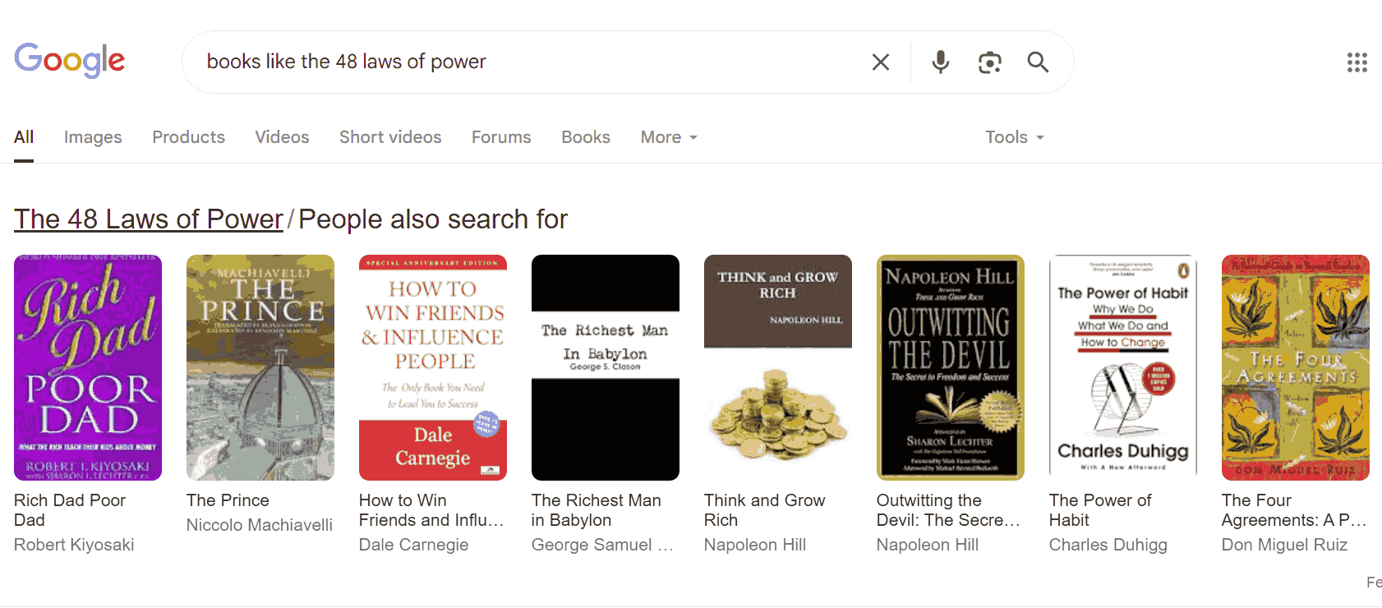Open The Power of Habit cover
The height and width of the screenshot is (608, 1382).
coord(1123,367)
